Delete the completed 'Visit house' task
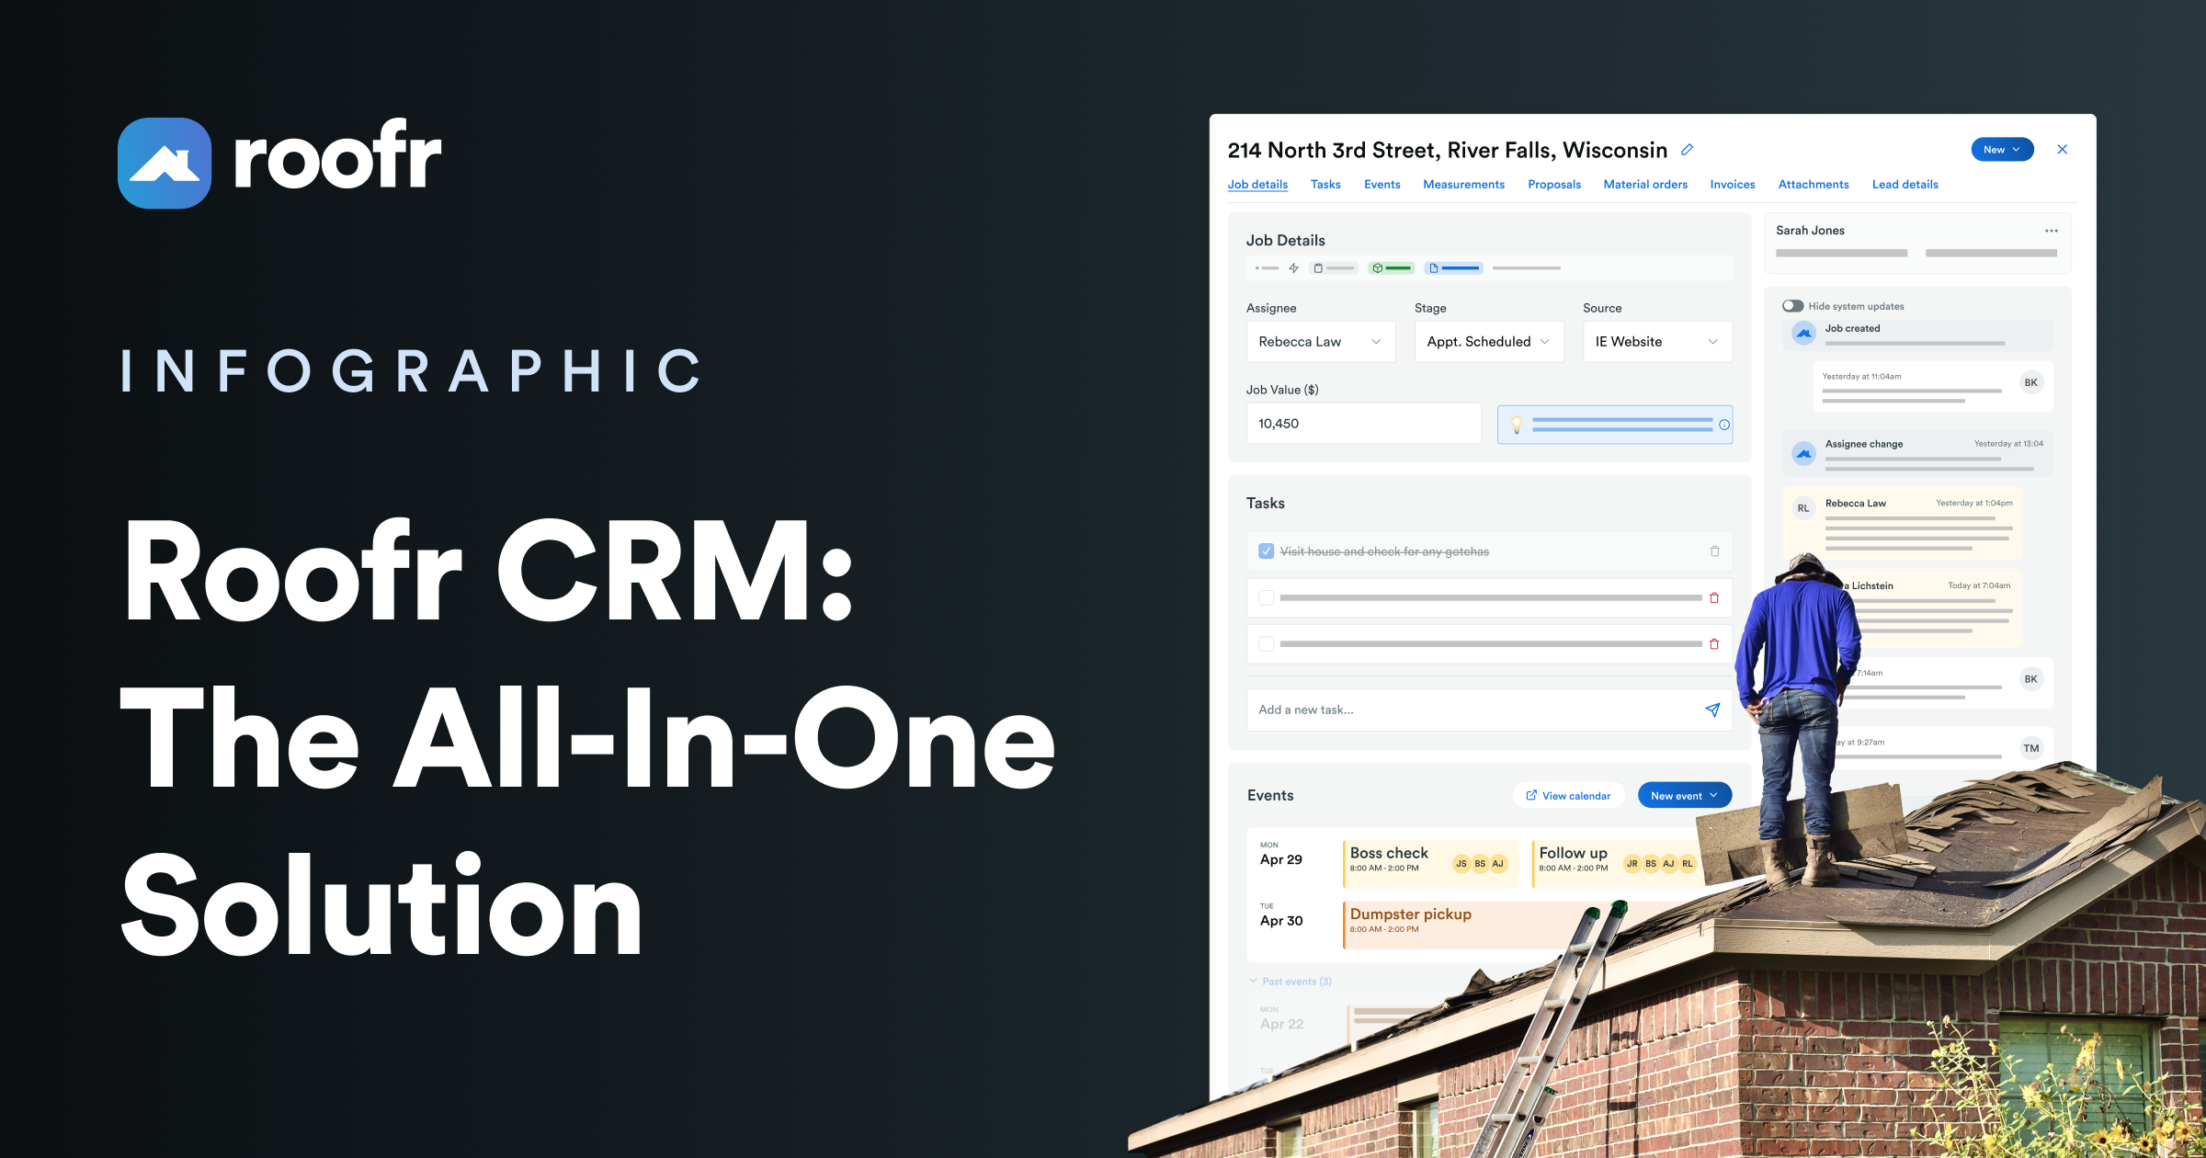The image size is (2206, 1158). coord(1714,551)
